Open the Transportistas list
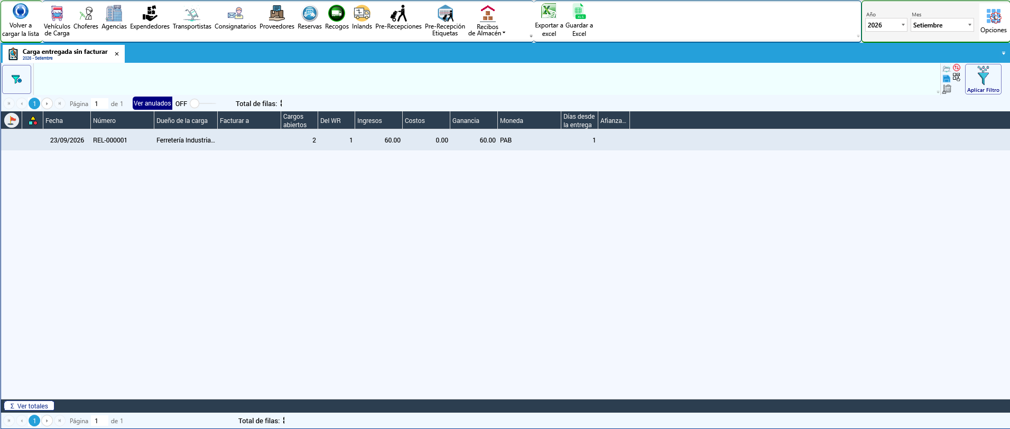This screenshot has height=429, width=1010. (x=192, y=18)
